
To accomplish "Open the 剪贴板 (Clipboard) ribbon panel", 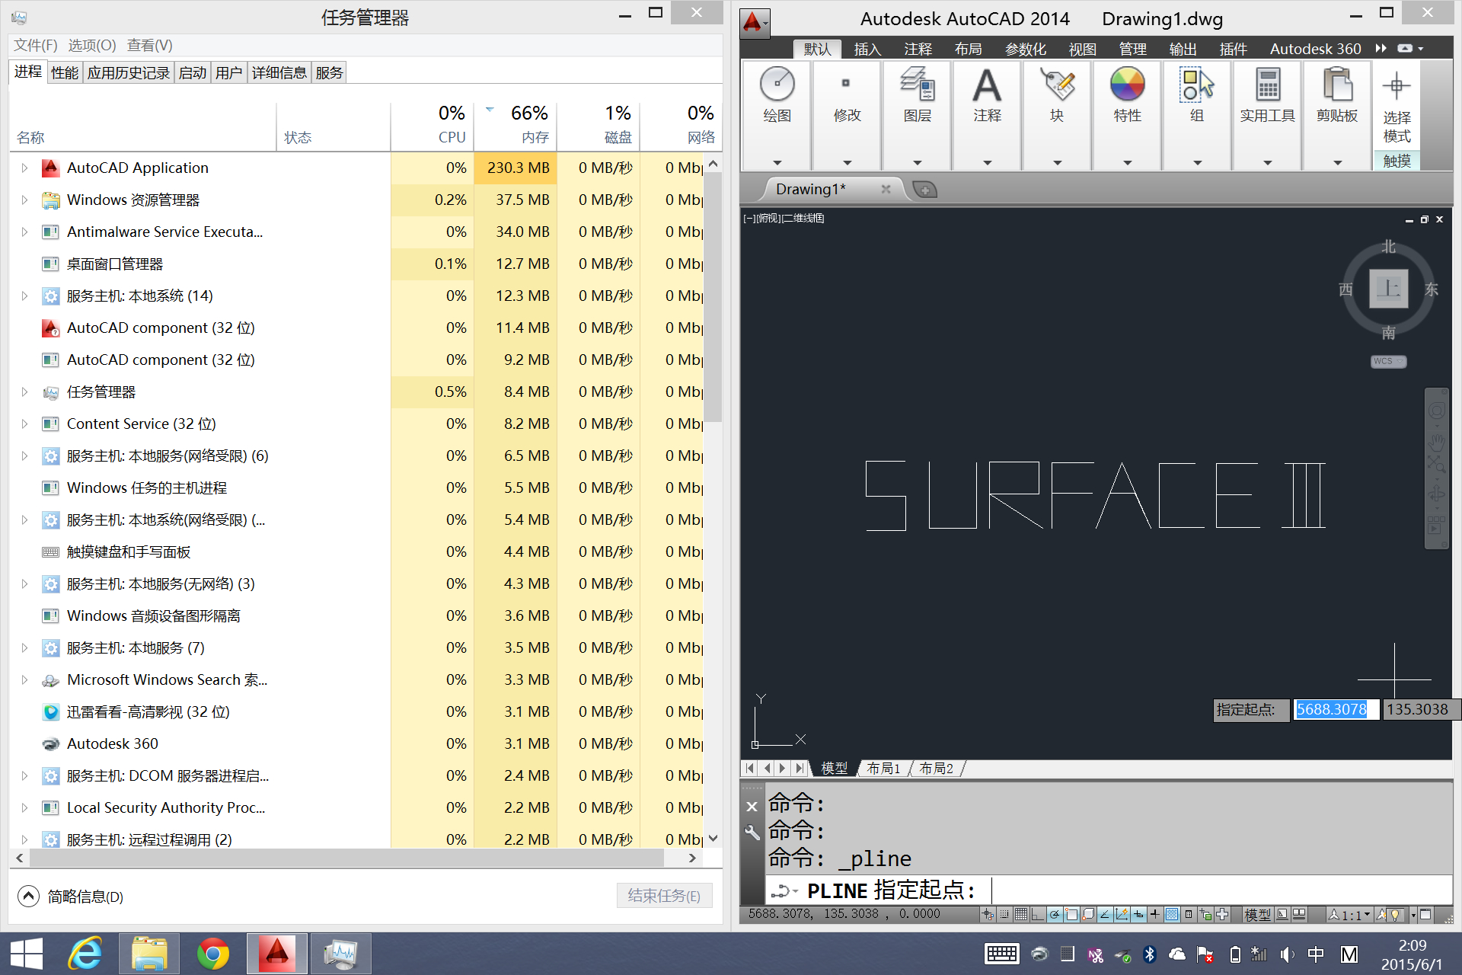I will [x=1337, y=115].
